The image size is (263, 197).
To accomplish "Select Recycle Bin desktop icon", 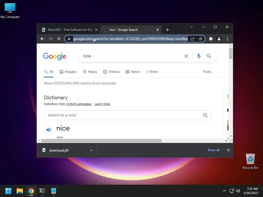I will (x=250, y=161).
